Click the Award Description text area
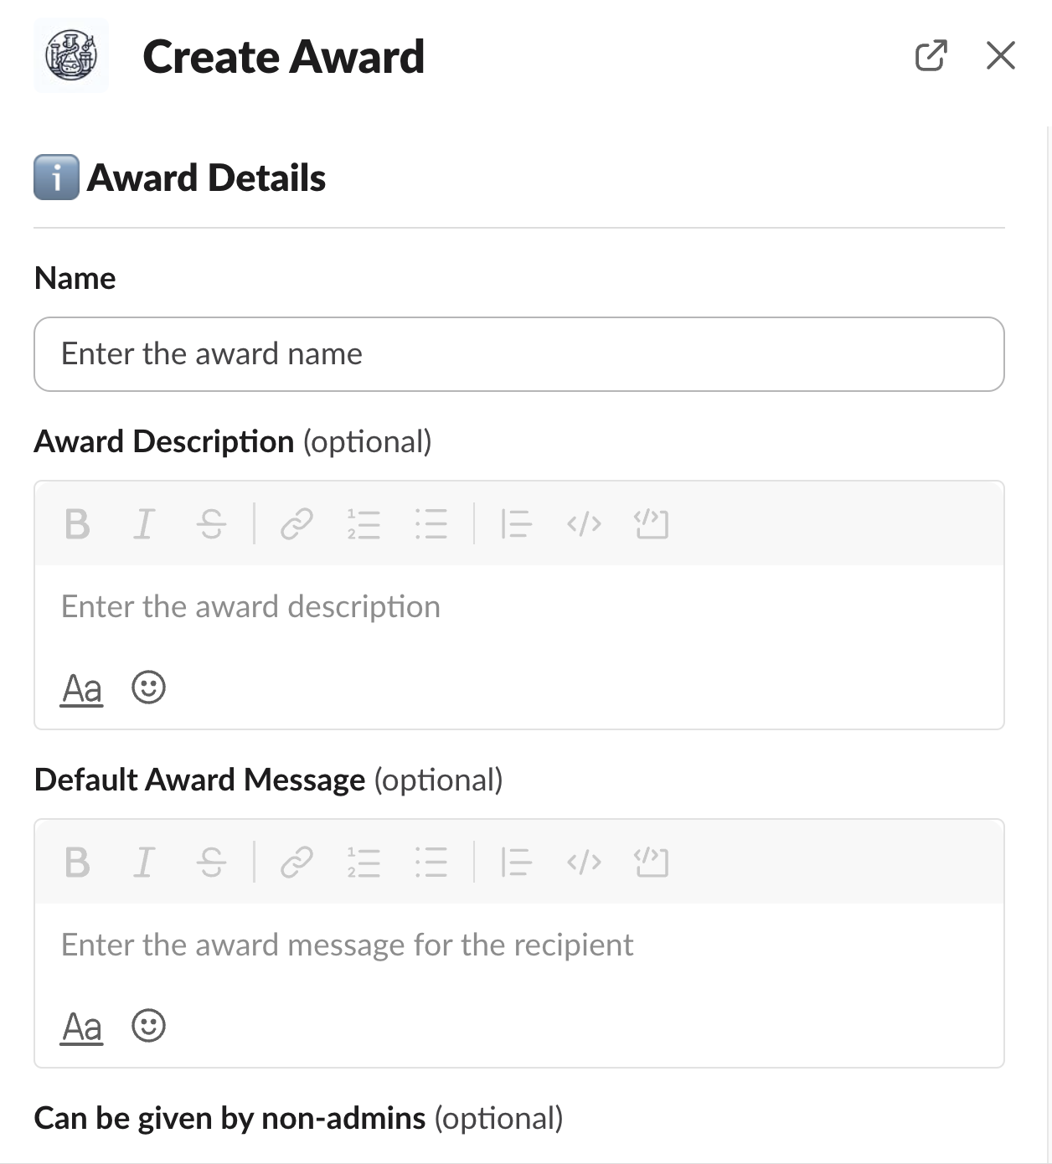The image size is (1052, 1164). coord(519,607)
